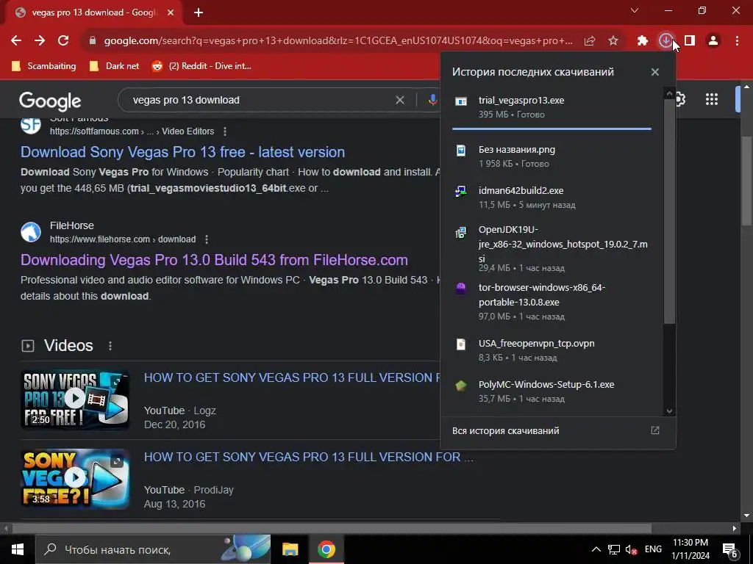This screenshot has height=564, width=753.
Task: Open Downloading Vegas Pro 13.0 FileHorse result
Action: tap(214, 260)
